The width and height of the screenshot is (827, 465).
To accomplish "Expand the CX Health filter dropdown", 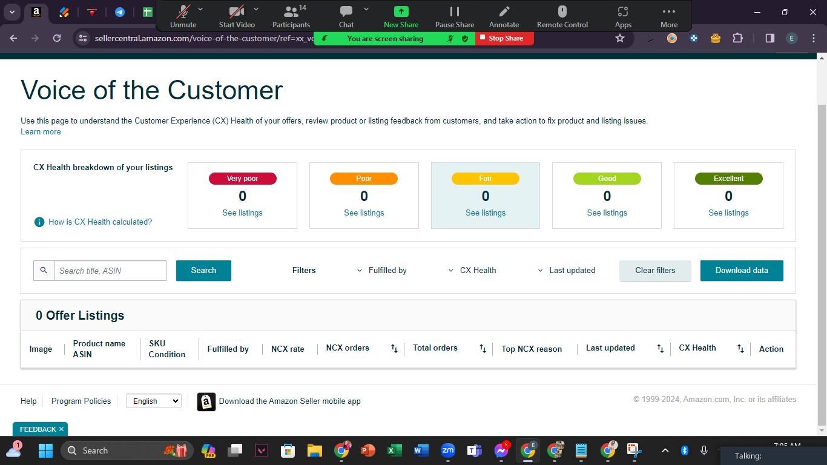I will (x=472, y=271).
